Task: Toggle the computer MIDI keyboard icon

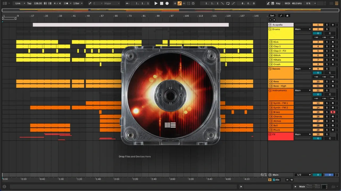Action: click(x=273, y=3)
